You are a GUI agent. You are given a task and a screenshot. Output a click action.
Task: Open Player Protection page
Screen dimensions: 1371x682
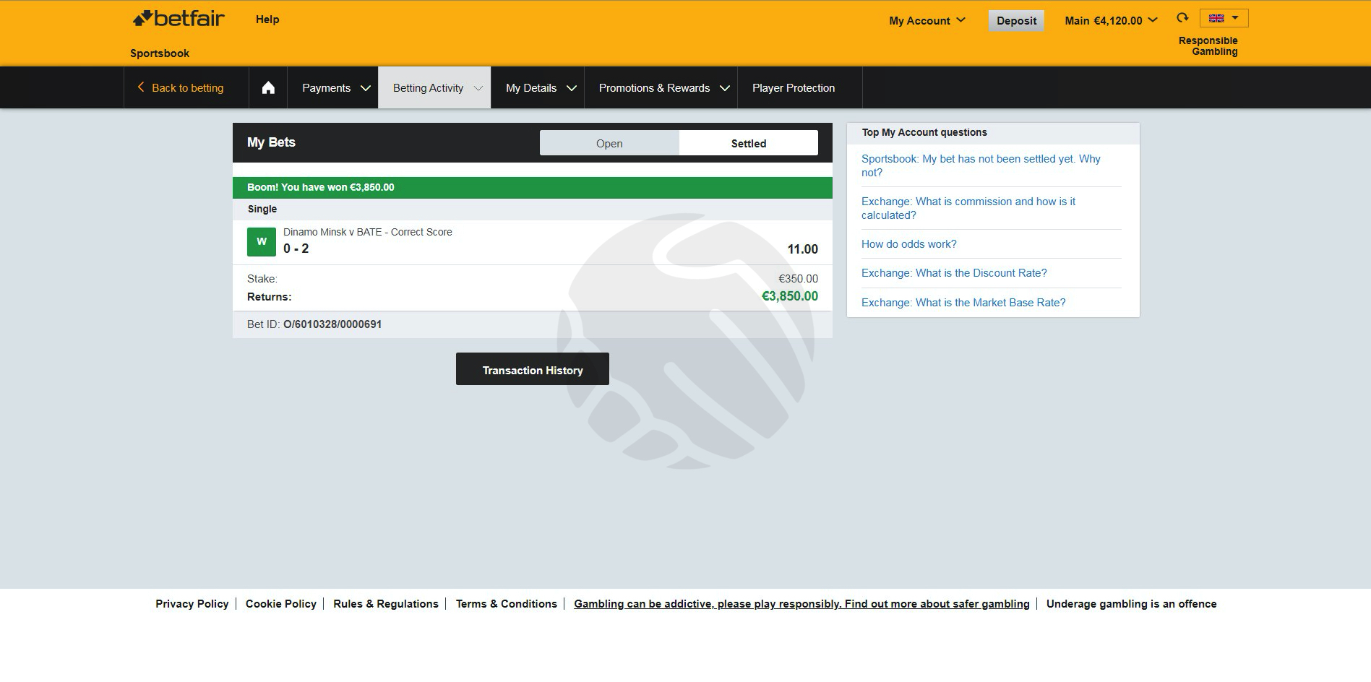coord(794,87)
